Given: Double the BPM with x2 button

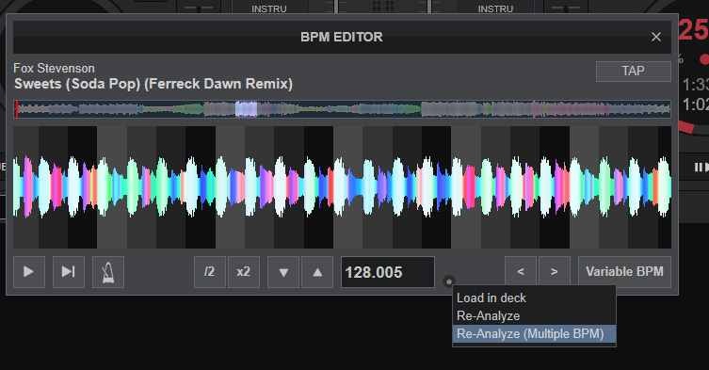Looking at the screenshot, I should pos(244,272).
